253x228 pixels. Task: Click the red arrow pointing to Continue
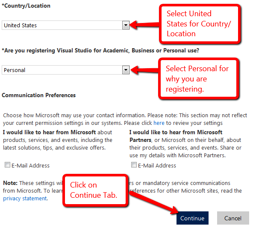coord(154,203)
